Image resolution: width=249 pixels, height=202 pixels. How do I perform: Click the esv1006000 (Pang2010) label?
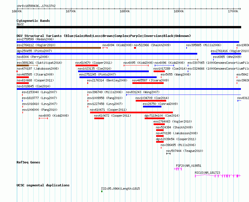pos(40,110)
